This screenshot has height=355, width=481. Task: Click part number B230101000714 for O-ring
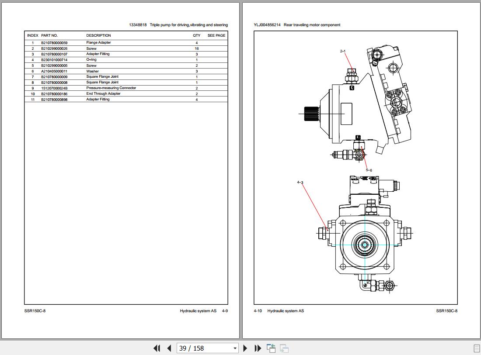[x=54, y=60]
